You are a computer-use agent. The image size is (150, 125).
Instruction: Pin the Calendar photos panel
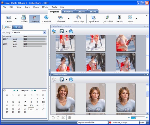tap(144, 26)
